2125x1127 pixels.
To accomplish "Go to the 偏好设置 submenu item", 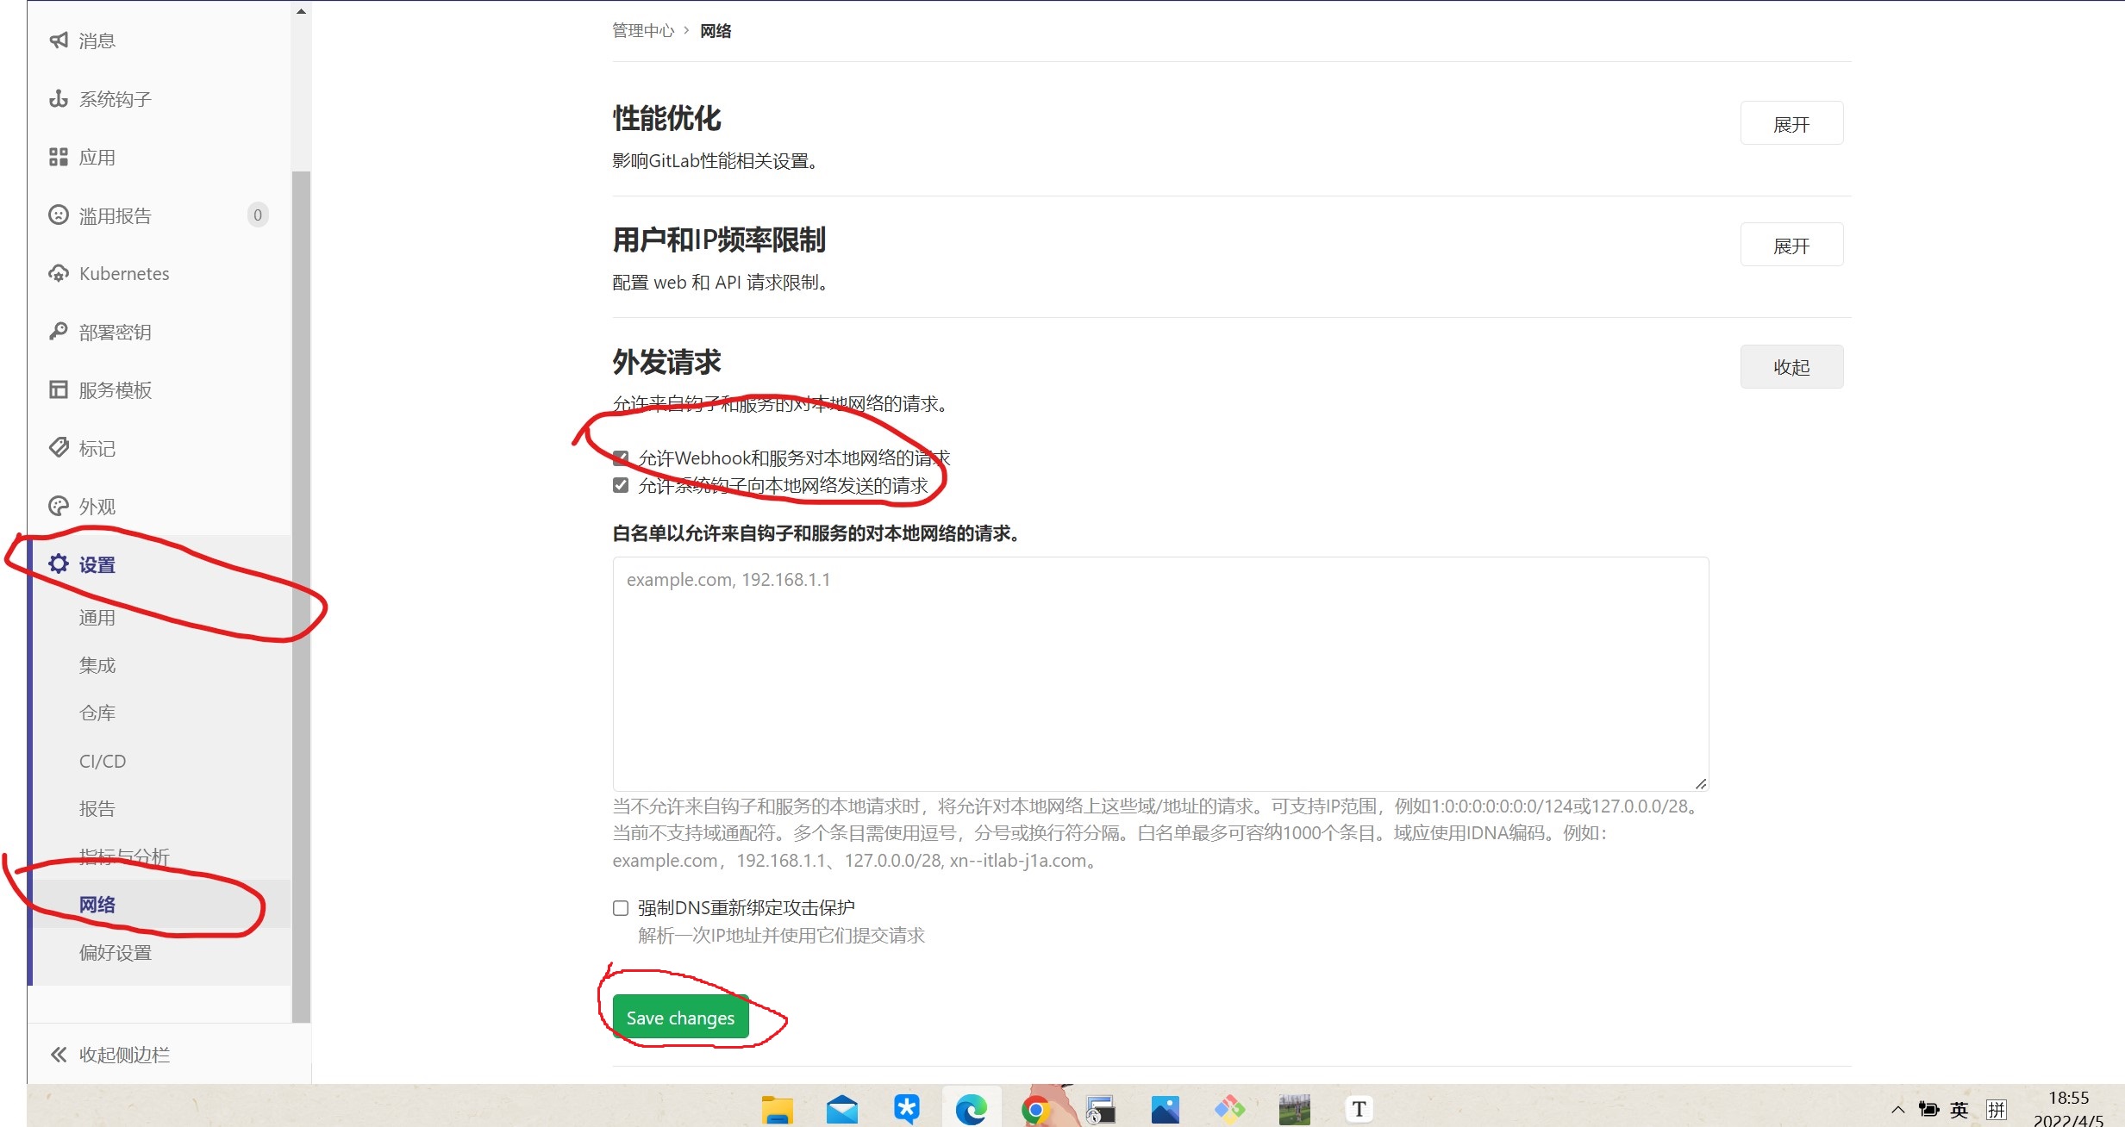I will click(116, 952).
